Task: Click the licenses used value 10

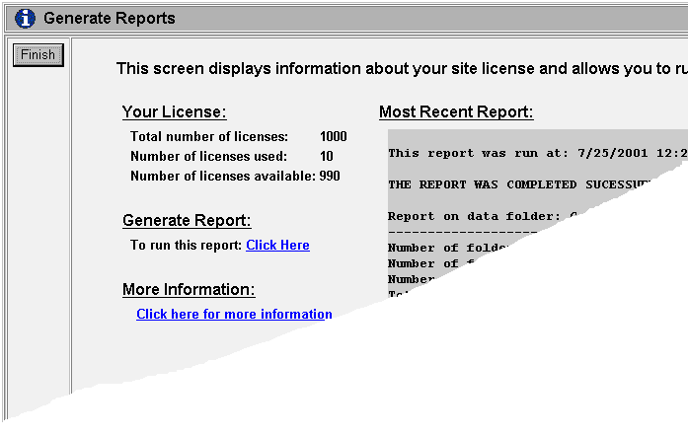Action: point(327,156)
